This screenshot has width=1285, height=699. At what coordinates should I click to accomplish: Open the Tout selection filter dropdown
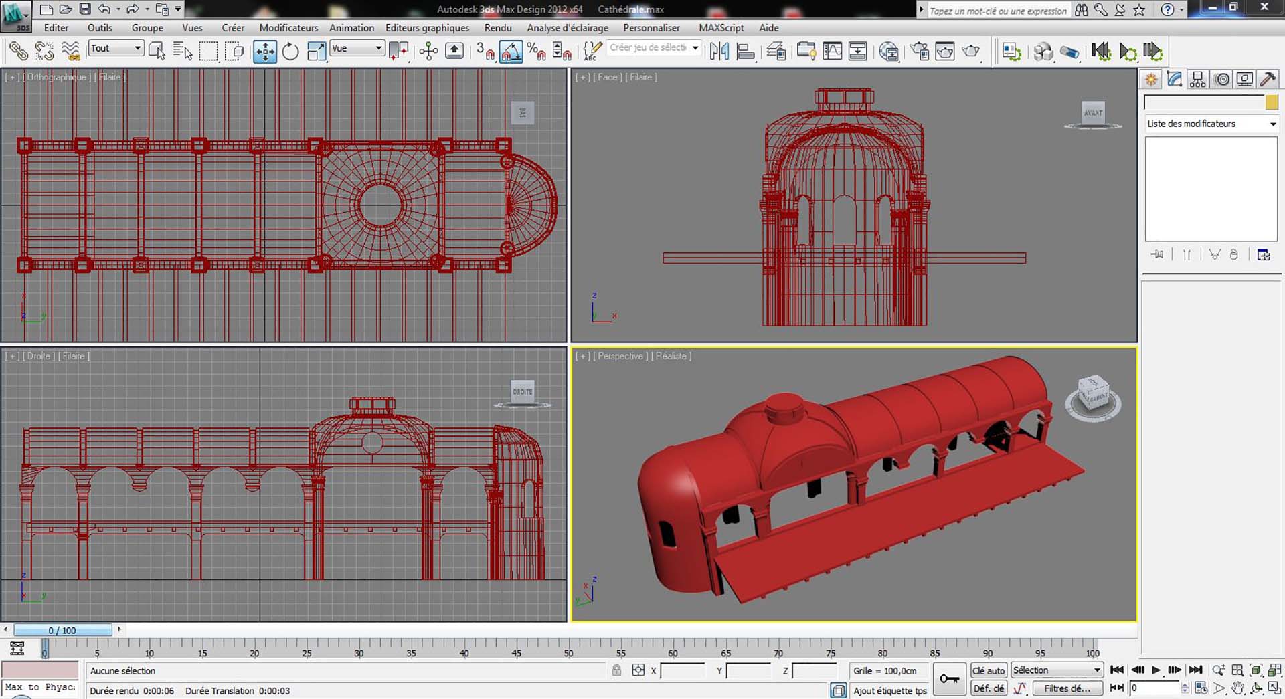coord(116,48)
